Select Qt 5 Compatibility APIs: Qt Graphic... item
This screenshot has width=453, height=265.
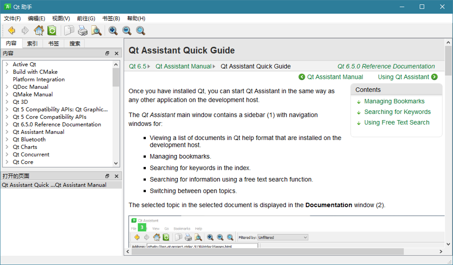[x=60, y=110]
